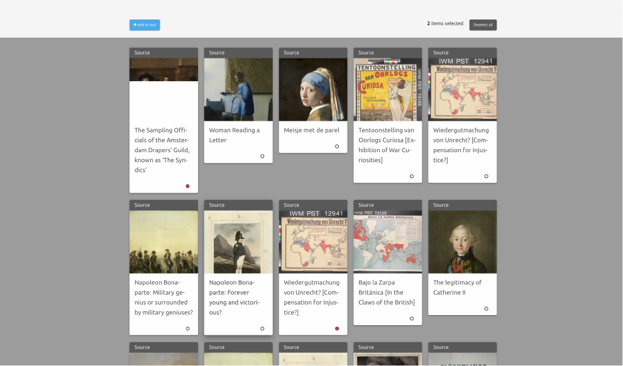Open Woman Reading a Letter painting thumbnail
This screenshot has height=366, width=623.
coord(238,89)
